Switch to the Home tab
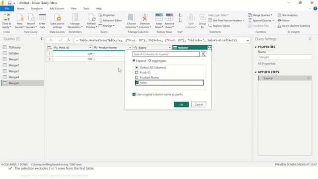 (20, 8)
